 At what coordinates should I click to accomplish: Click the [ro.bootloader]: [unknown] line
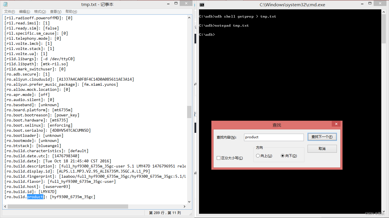[x=34, y=135]
